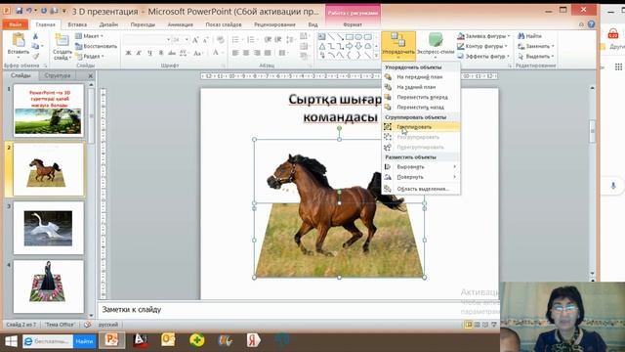625x352 pixels.
Task: Click the language indicator русский
Action: point(108,325)
